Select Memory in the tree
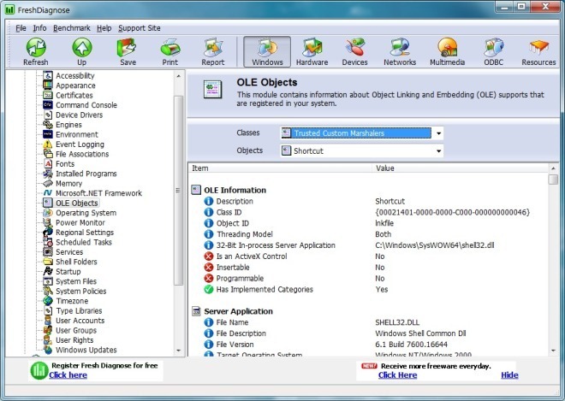The width and height of the screenshot is (565, 401). tap(68, 183)
